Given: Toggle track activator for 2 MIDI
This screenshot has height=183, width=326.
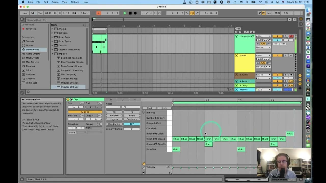Looking at the screenshot, I should coord(277,55).
